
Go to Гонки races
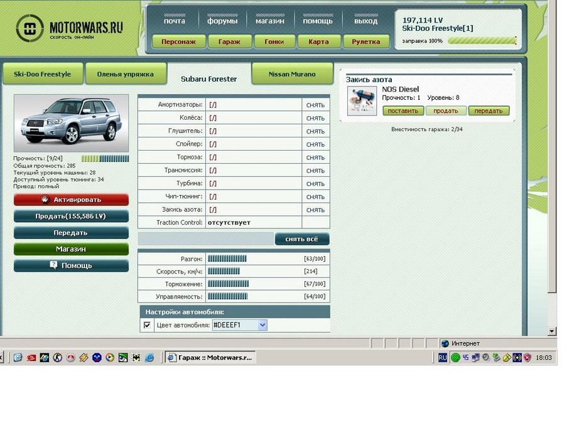coord(274,41)
